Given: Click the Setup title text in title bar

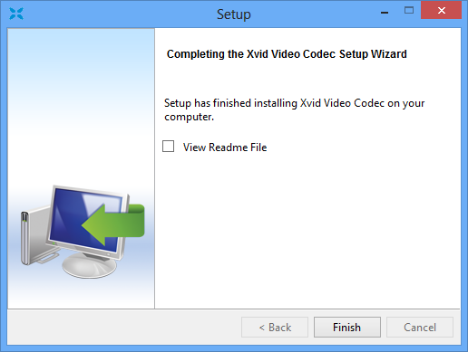Looking at the screenshot, I should pyautogui.click(x=234, y=14).
